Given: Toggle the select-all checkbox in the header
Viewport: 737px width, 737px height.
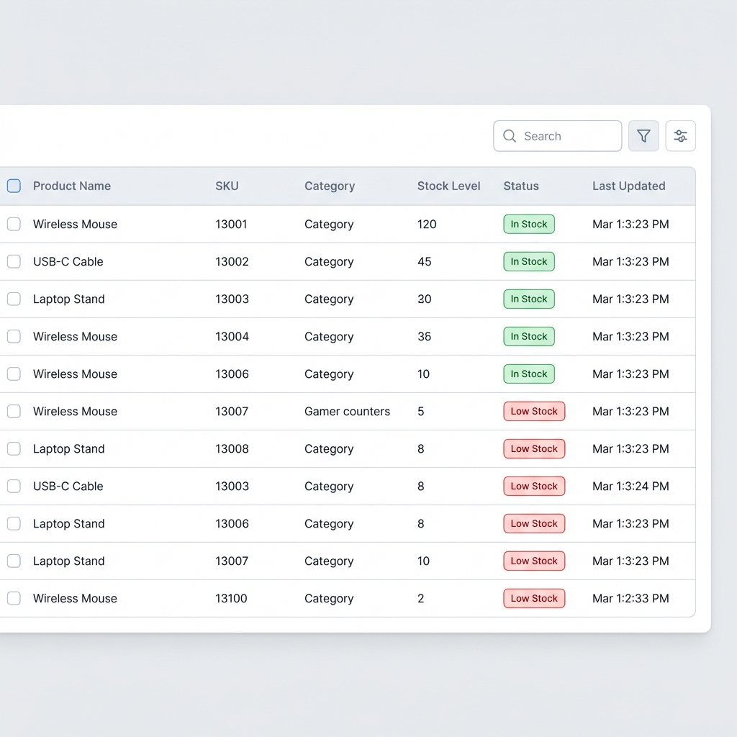Looking at the screenshot, I should coord(14,186).
